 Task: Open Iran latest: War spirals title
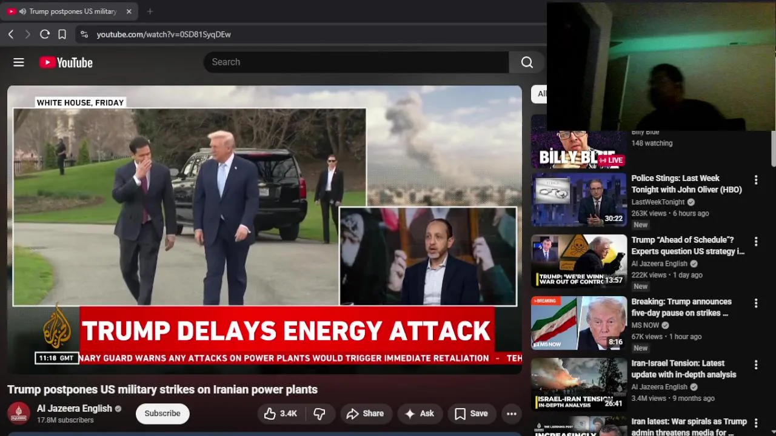point(689,427)
